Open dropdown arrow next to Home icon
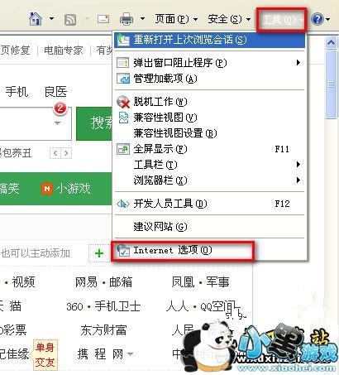This screenshot has width=339, height=375. point(51,19)
